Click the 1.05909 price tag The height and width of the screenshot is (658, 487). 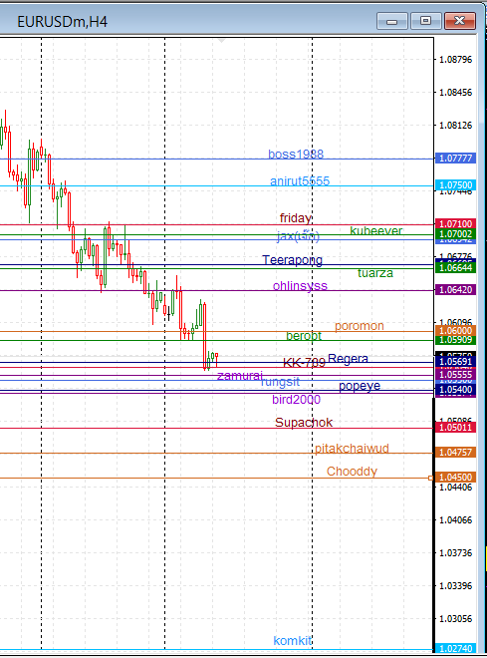(x=455, y=340)
